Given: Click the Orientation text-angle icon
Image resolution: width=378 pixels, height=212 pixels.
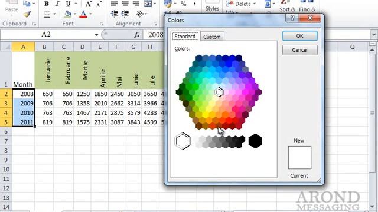Looking at the screenshot, I should 140,14.
